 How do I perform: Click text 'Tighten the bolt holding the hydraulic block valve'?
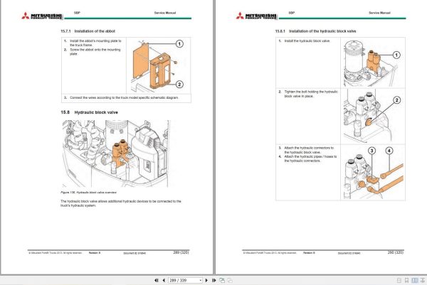311,94
